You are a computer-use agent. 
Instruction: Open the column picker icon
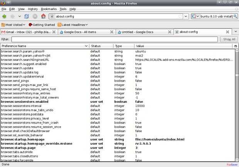pyautogui.click(x=236, y=46)
